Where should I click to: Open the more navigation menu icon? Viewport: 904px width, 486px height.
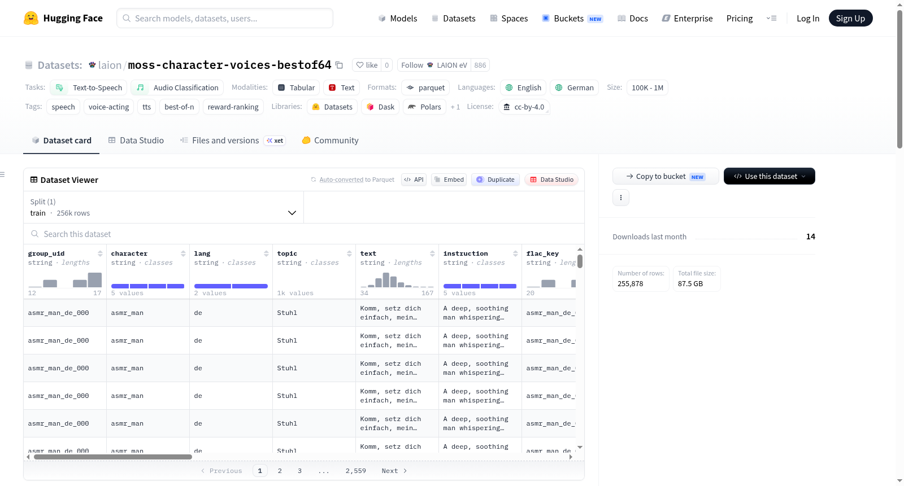coord(771,18)
